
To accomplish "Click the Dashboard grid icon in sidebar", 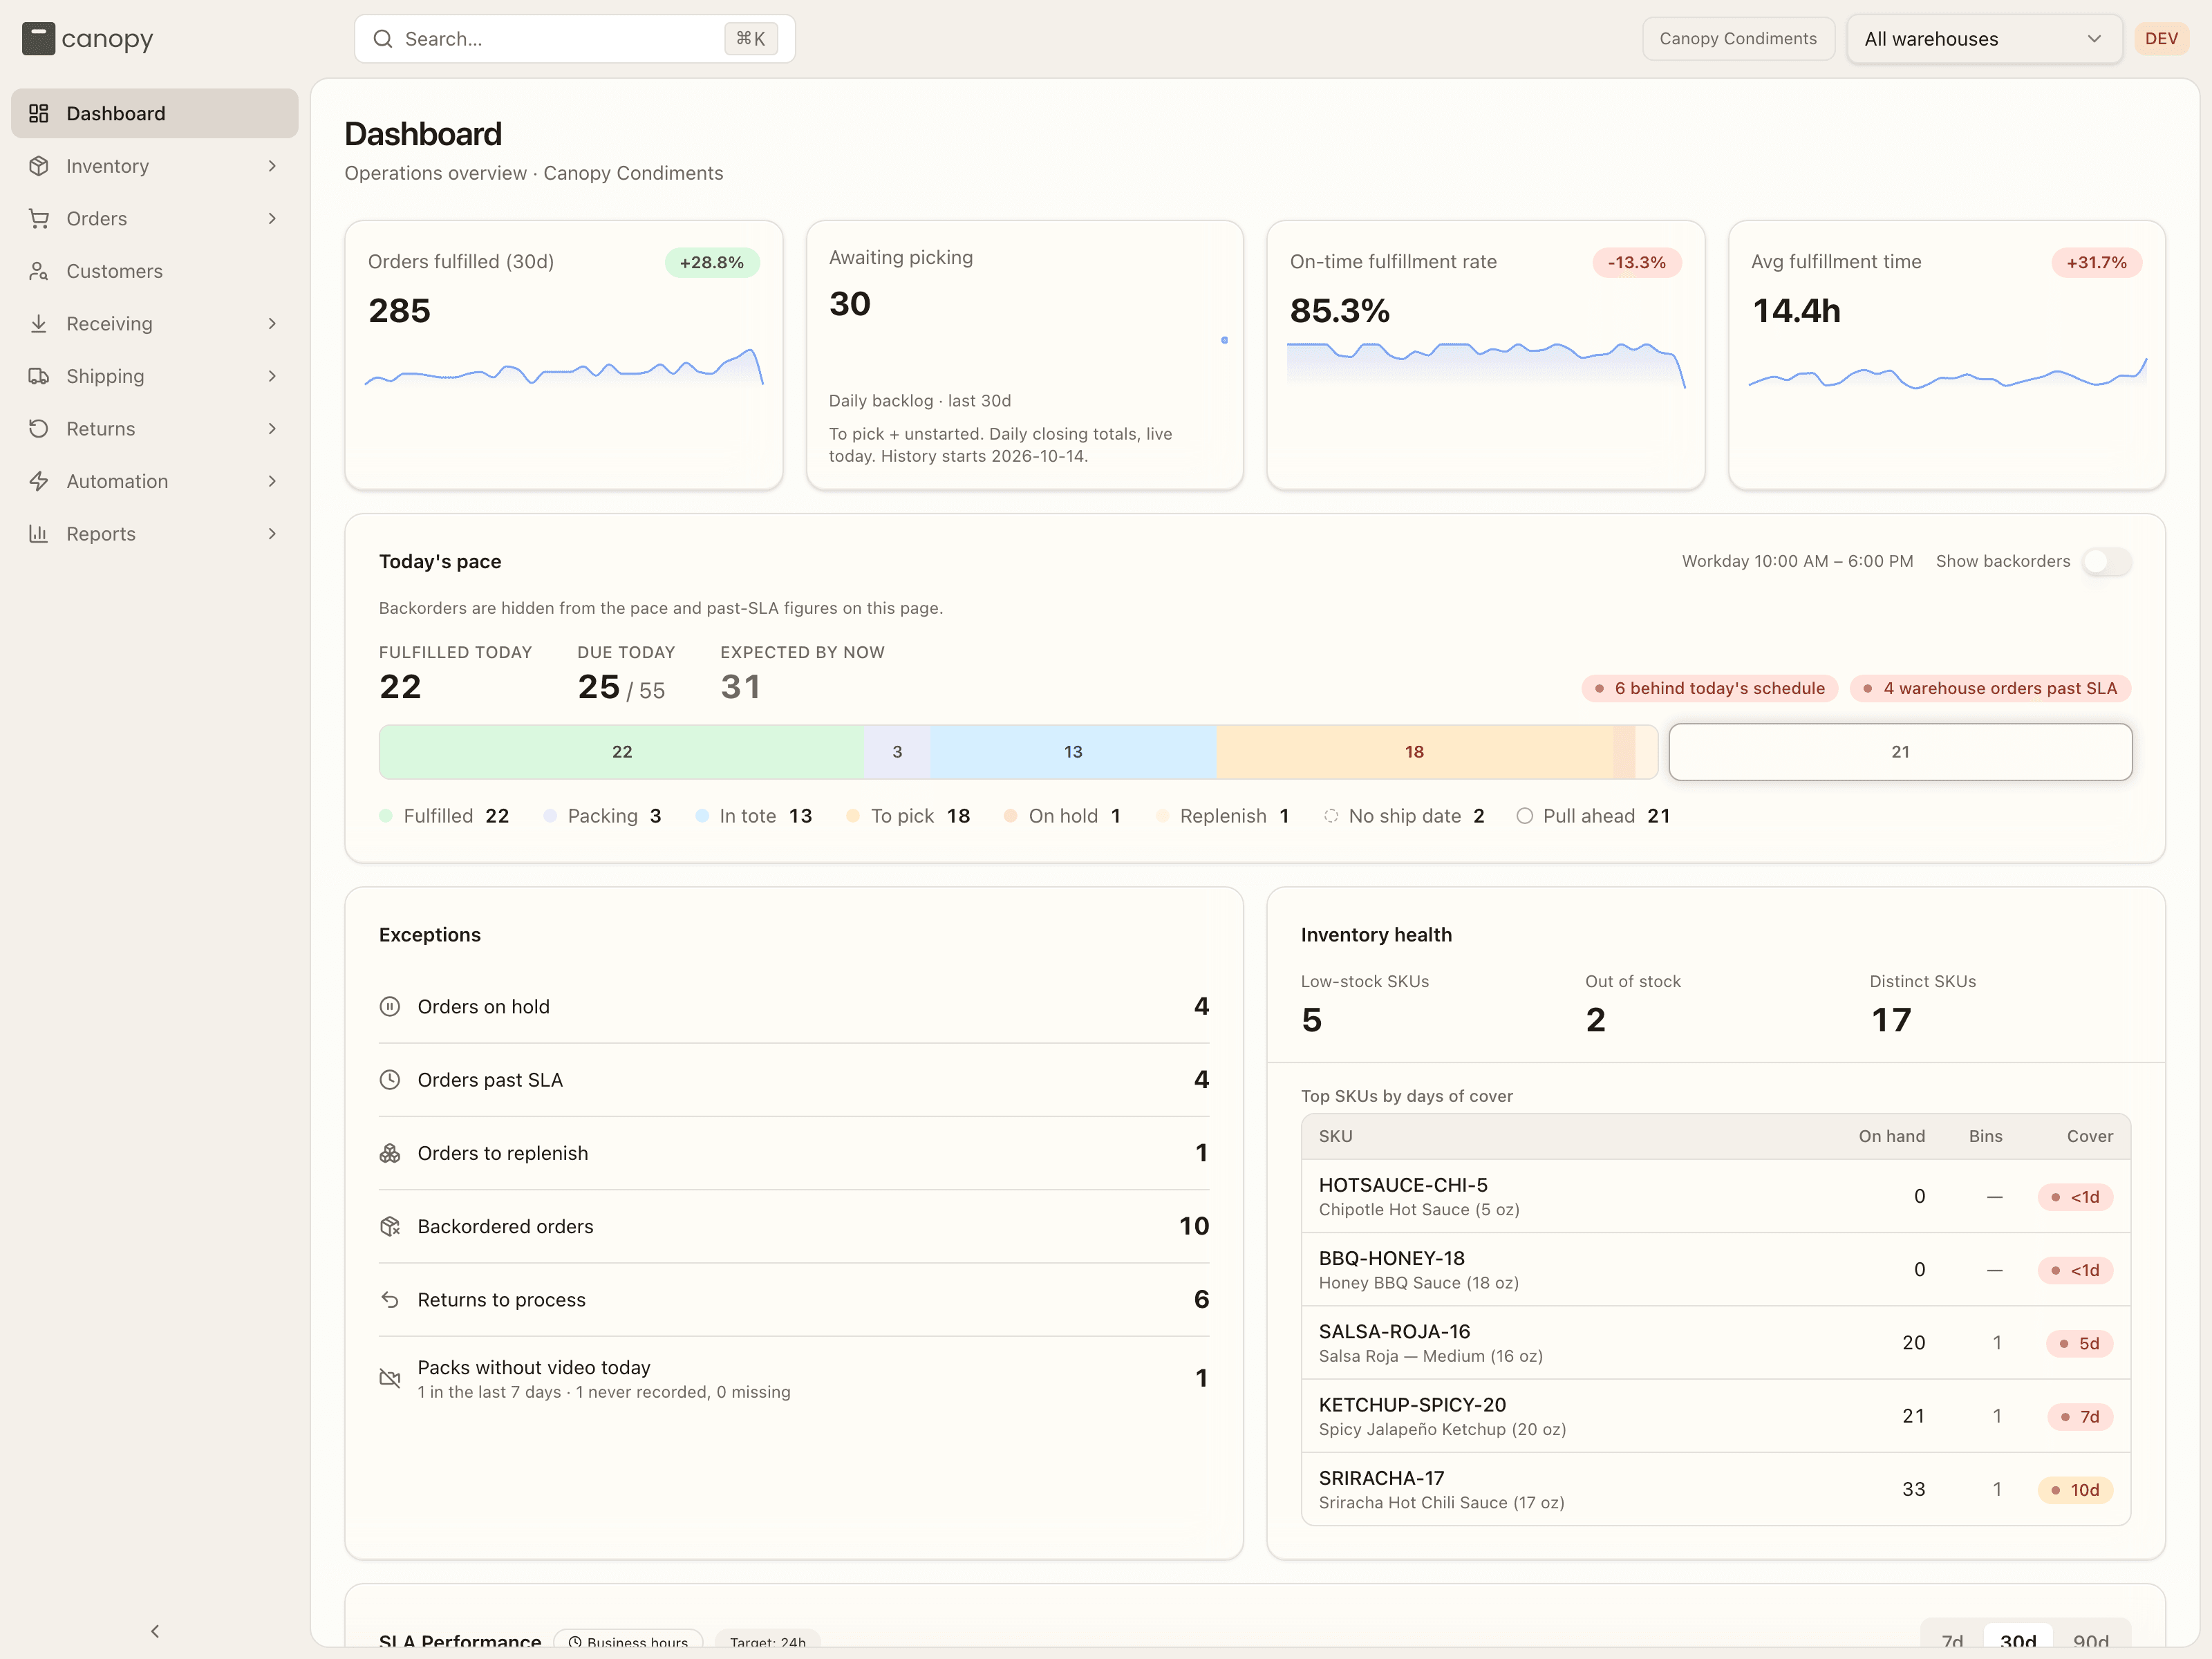I will 39,113.
